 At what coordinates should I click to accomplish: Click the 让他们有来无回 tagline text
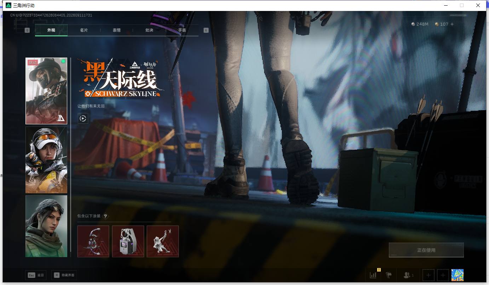pos(91,106)
